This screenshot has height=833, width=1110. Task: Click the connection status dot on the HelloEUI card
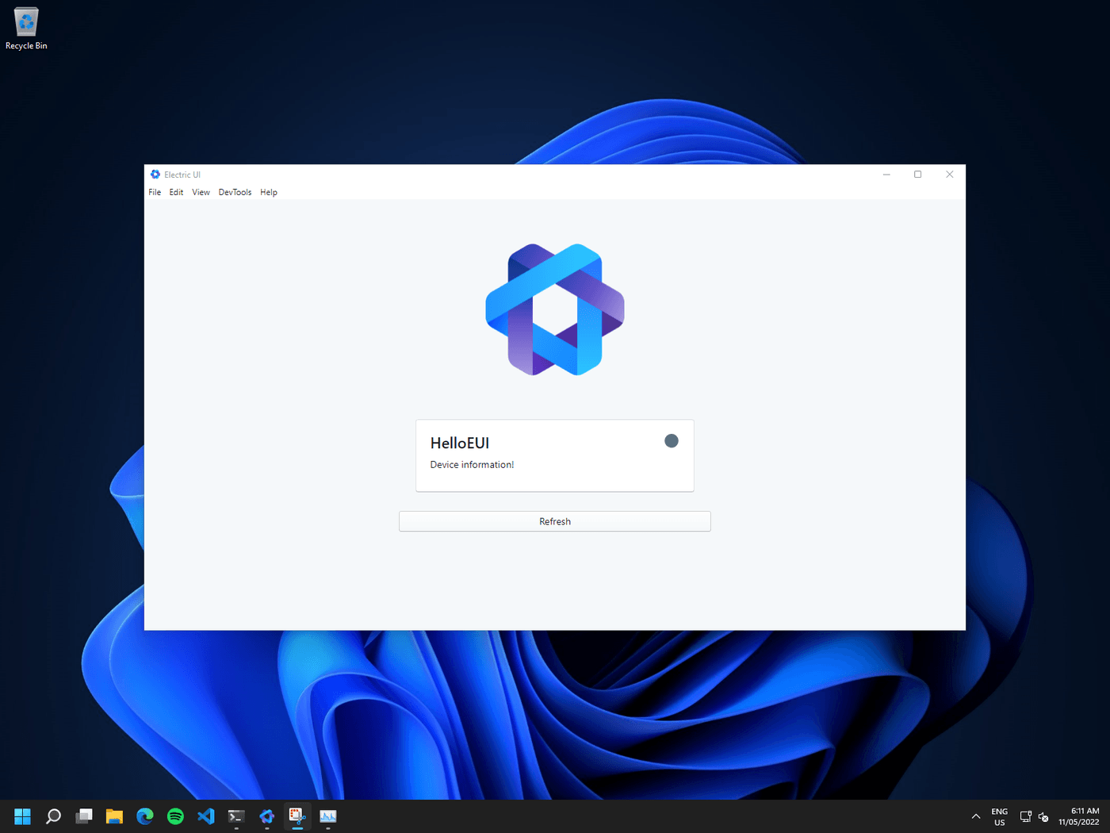click(672, 440)
